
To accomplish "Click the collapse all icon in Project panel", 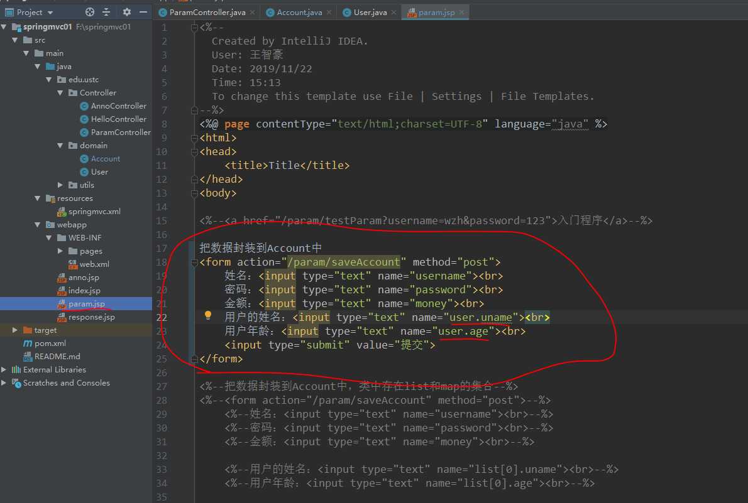I will coord(106,12).
